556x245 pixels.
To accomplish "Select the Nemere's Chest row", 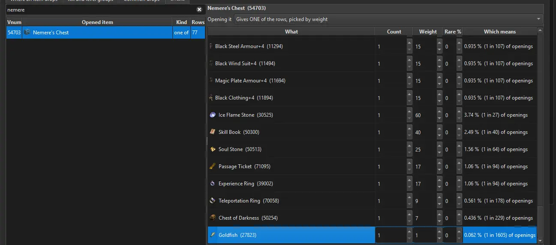I will (106, 32).
